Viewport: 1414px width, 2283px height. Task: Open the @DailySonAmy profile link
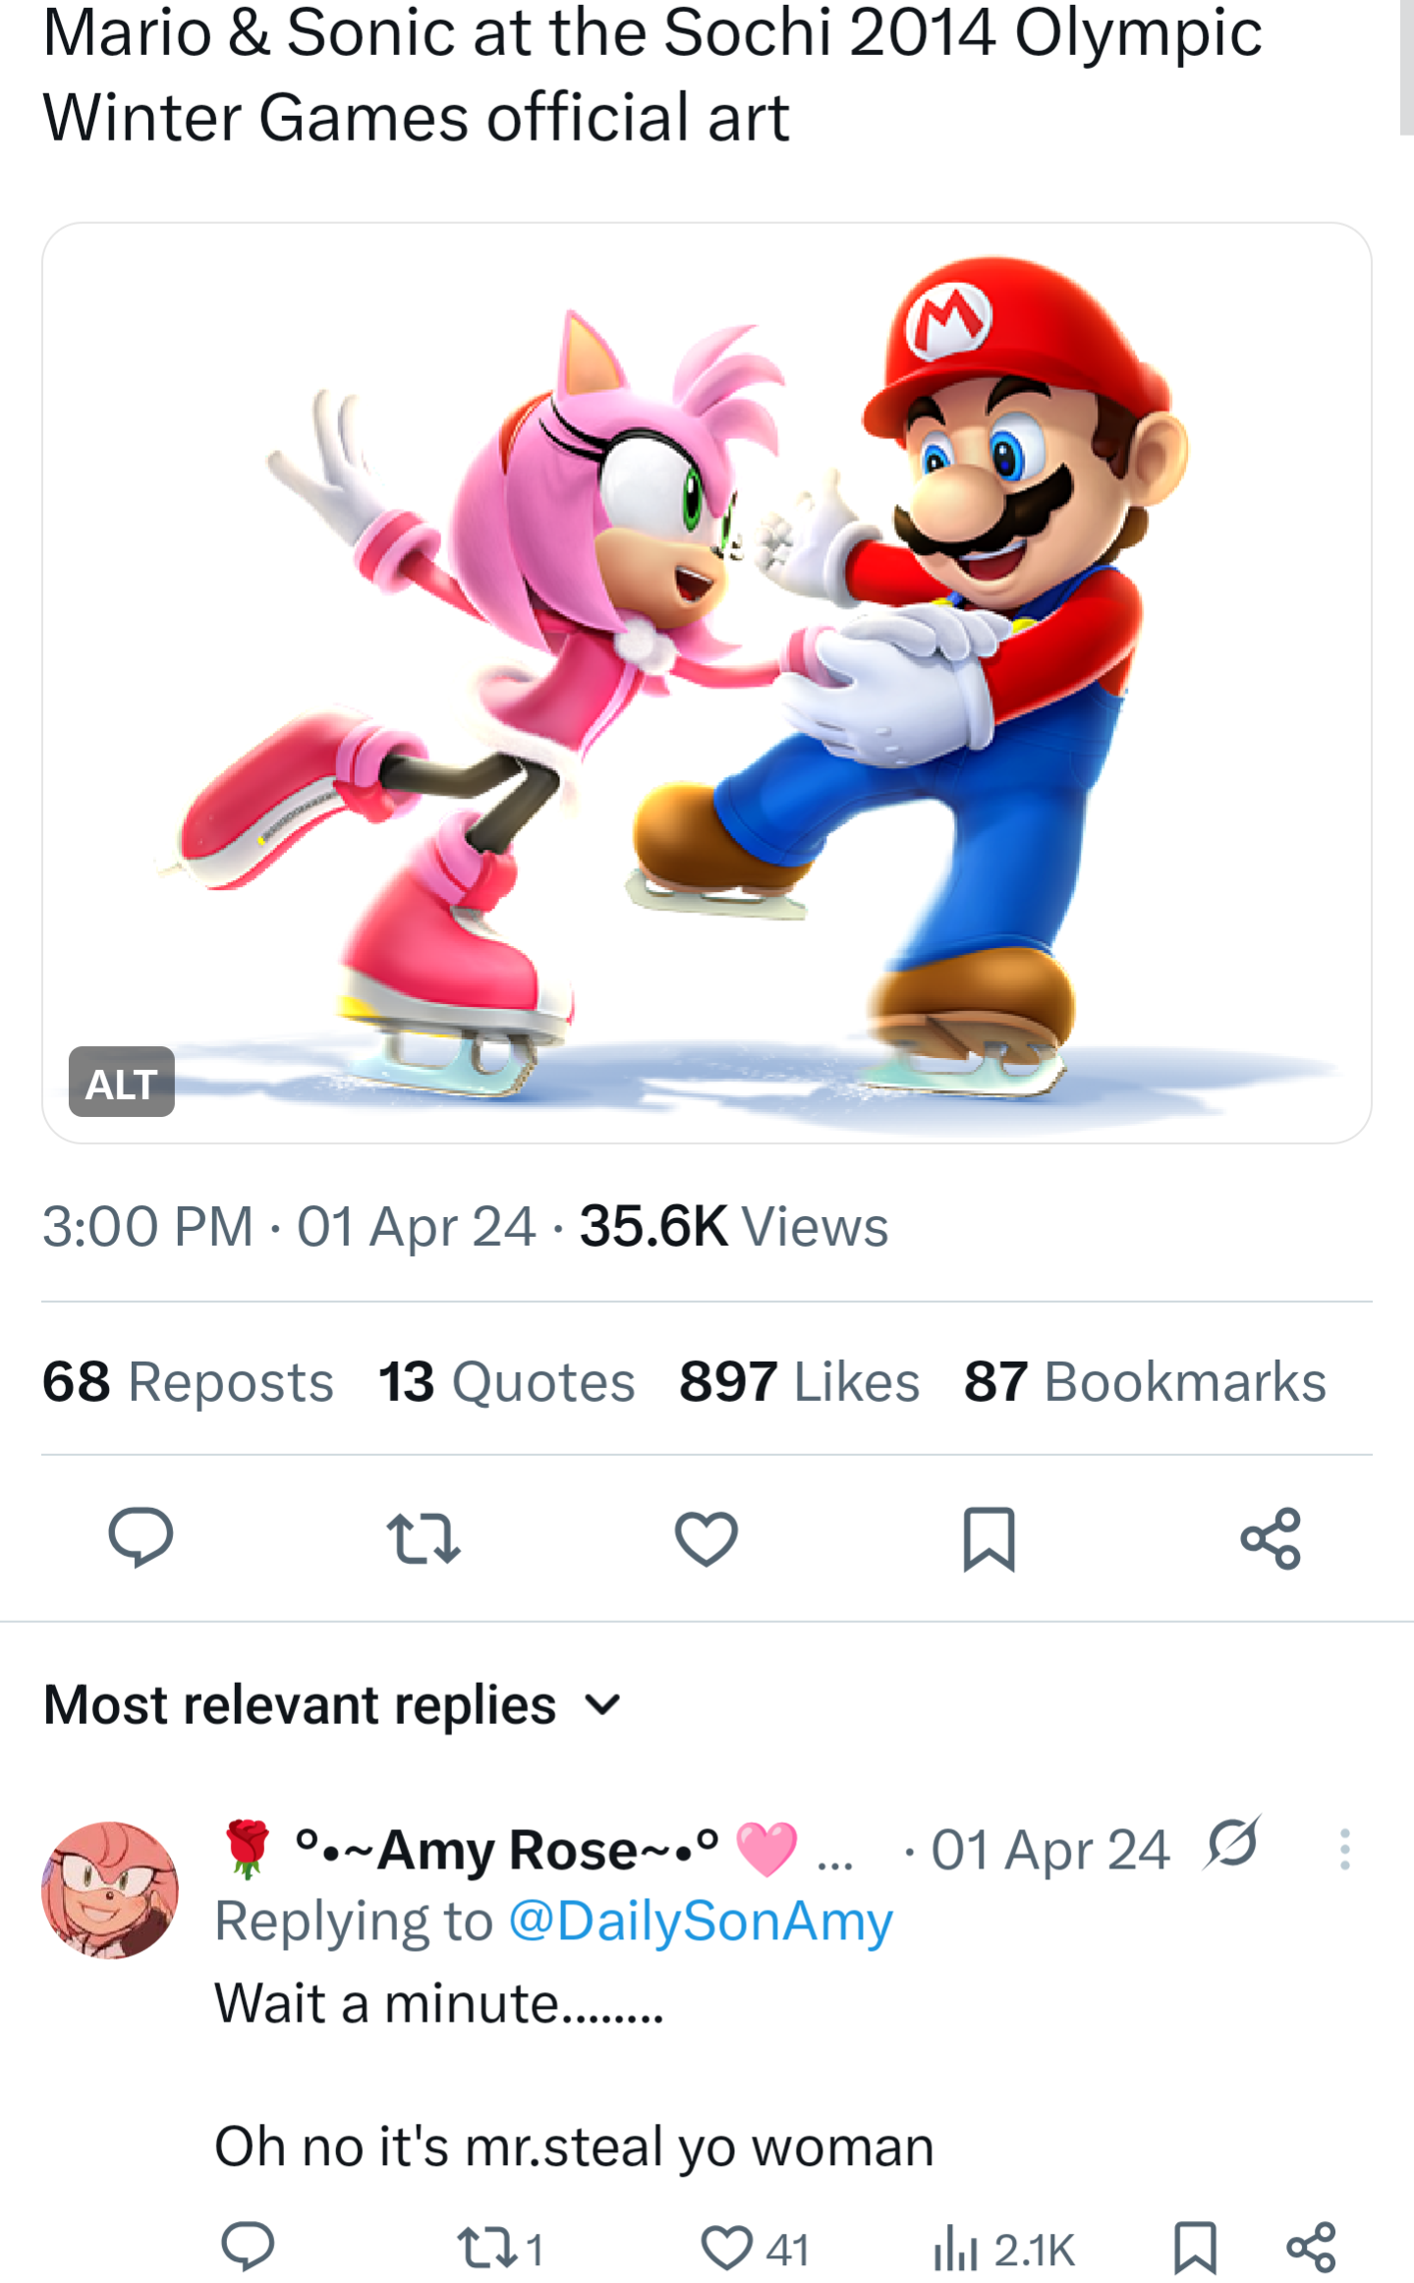tap(701, 1922)
